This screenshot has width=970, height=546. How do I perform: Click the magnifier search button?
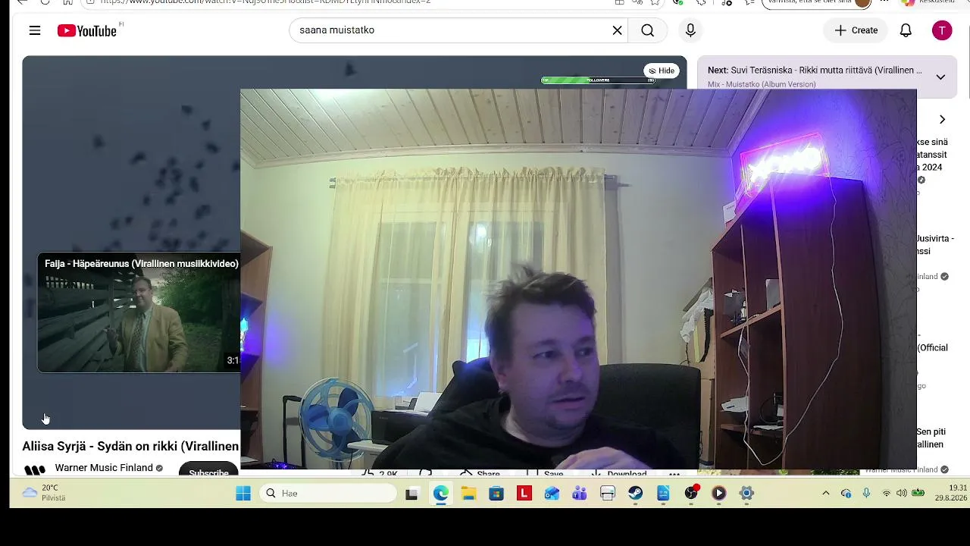(x=647, y=30)
